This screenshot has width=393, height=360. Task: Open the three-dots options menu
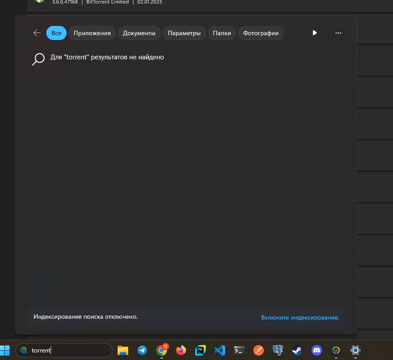tap(338, 33)
